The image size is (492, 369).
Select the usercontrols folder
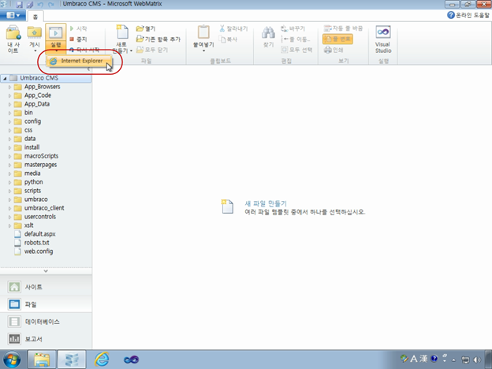pos(40,217)
